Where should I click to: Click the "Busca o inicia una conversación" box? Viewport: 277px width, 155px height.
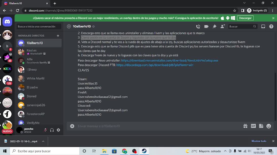coord(39,27)
